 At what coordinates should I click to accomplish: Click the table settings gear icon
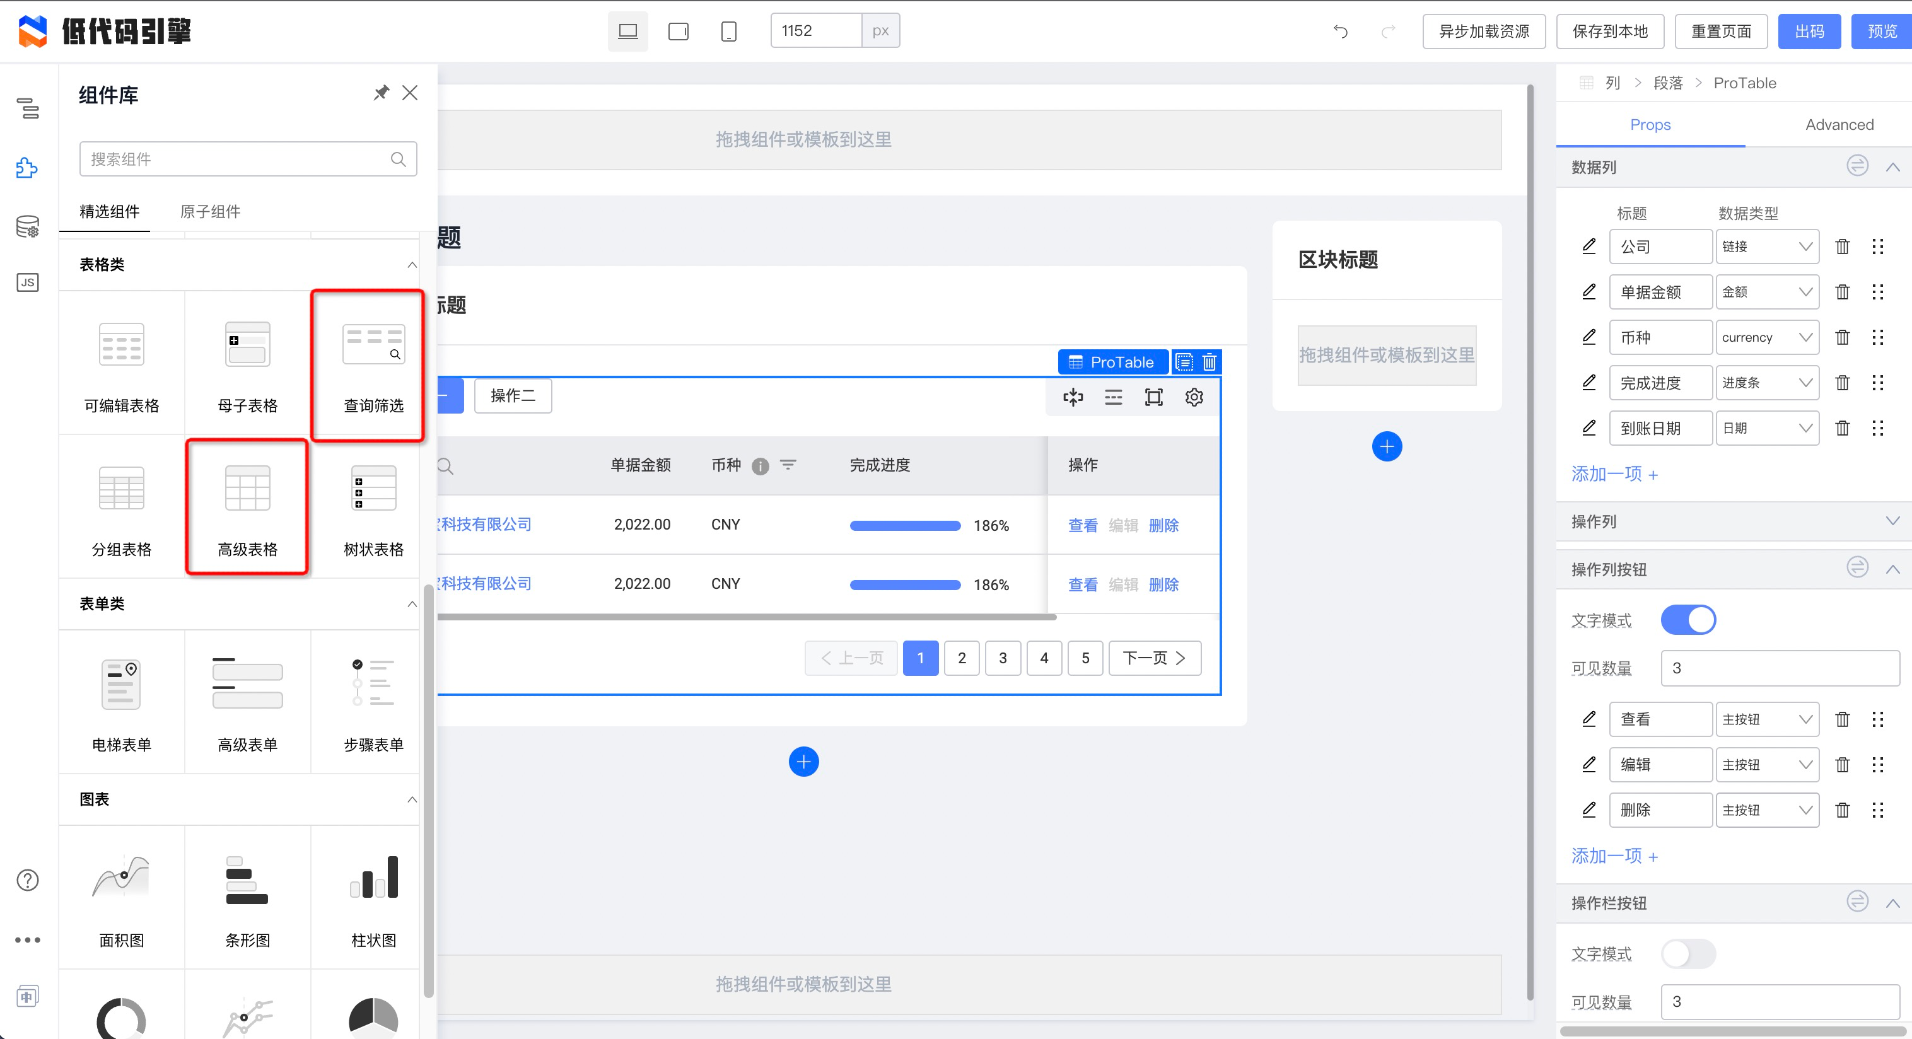[x=1194, y=397]
